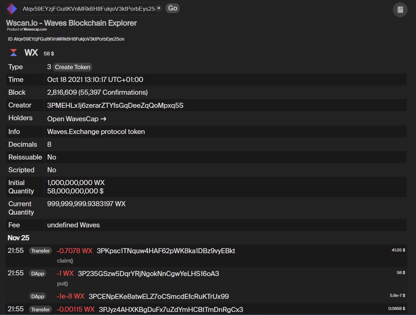This screenshot has height=315, width=416.
Task: Click the Nov 25 date header
Action: click(18, 238)
